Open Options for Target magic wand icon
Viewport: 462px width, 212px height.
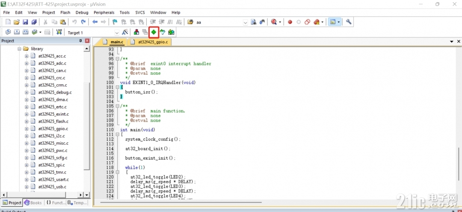pyautogui.click(x=125, y=32)
